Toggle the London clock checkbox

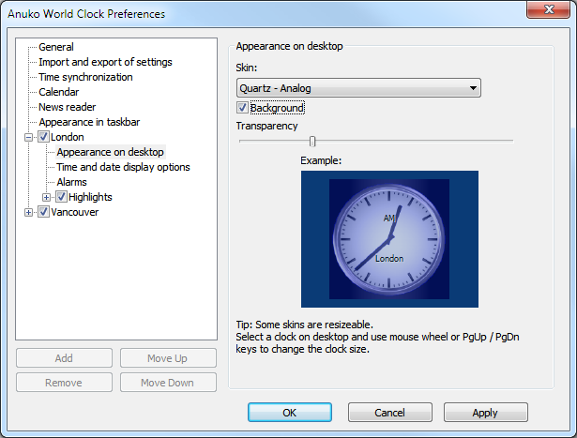point(43,137)
